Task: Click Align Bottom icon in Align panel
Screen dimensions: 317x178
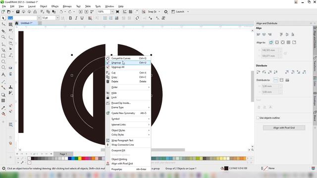Action: [293, 35]
